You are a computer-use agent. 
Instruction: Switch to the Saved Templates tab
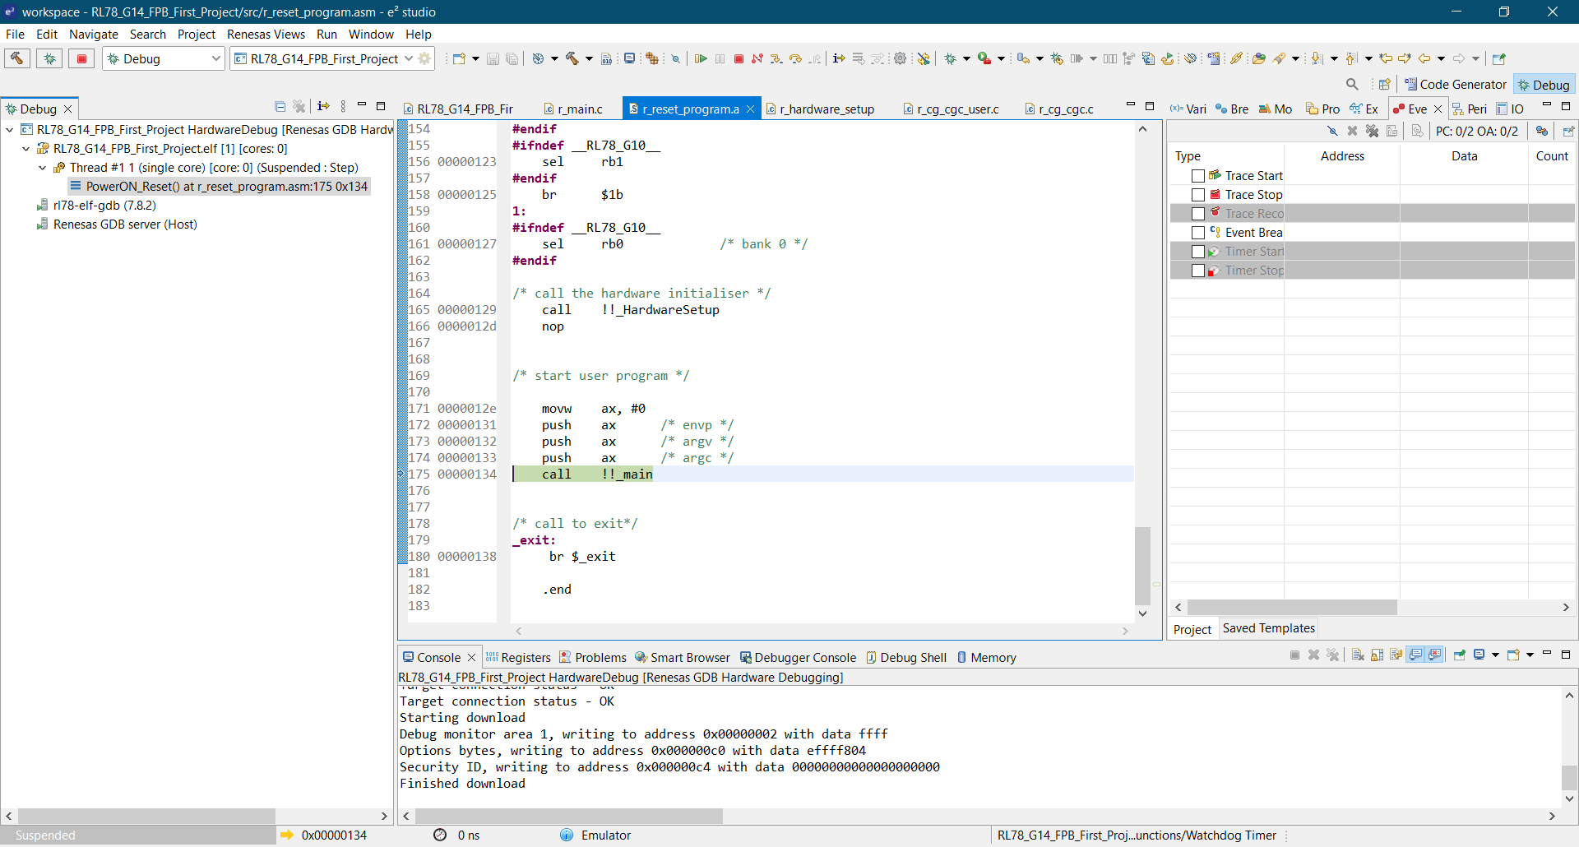click(x=1267, y=628)
